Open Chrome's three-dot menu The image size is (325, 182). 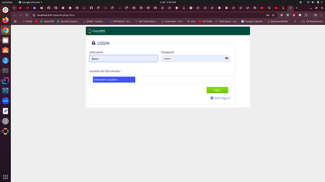(x=321, y=15)
